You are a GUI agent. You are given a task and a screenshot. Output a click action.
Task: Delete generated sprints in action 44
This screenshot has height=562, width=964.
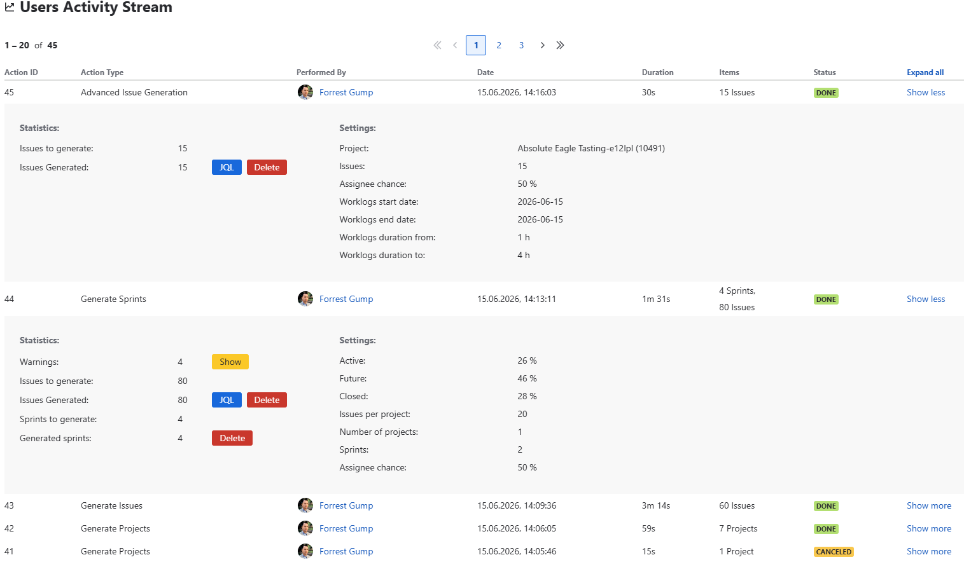(x=232, y=438)
